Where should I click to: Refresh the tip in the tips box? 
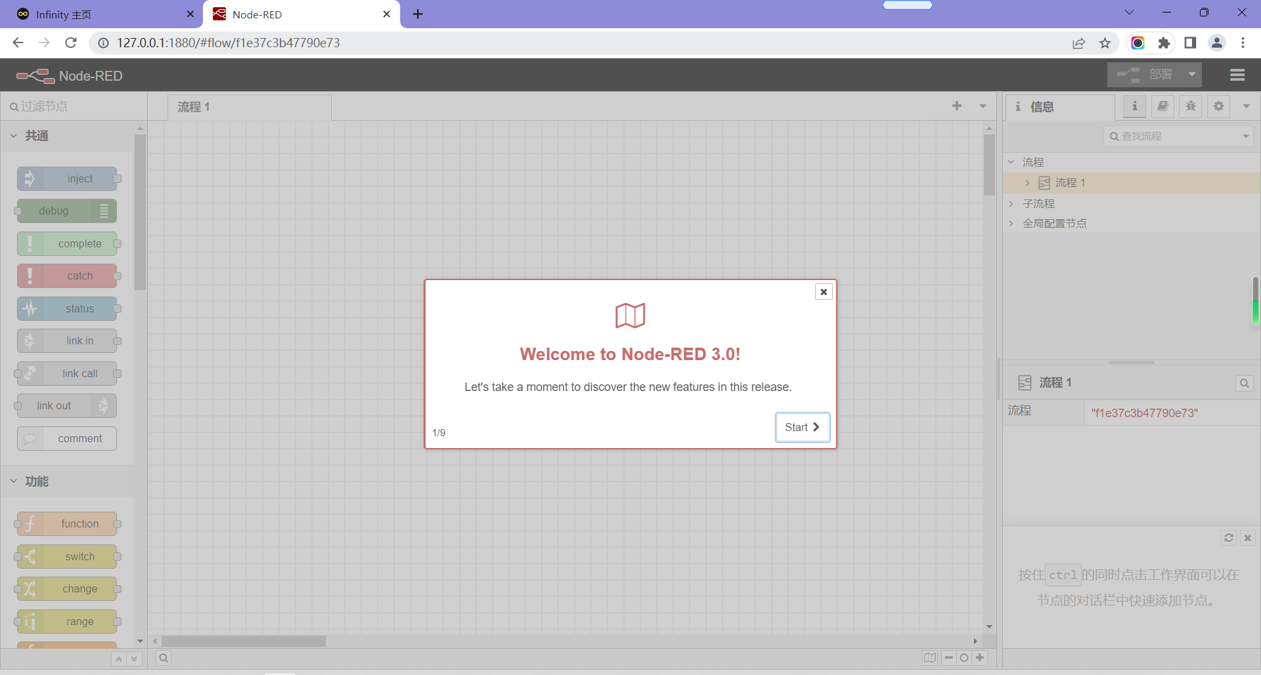pos(1229,538)
